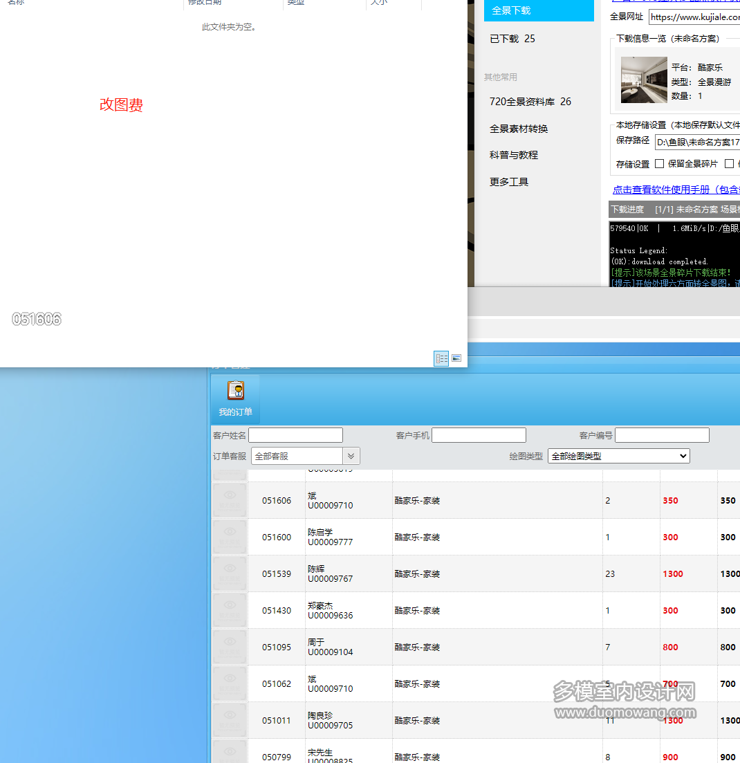This screenshot has width=740, height=763.
Task: Go to 720全景资料库 in sidebar
Action: tap(530, 102)
